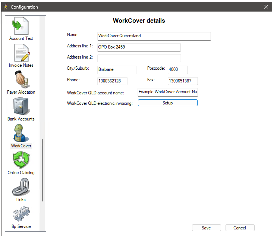Screen dimensions: 274x238
Task: Click the Fax field 1300651387
Action: 183,81
